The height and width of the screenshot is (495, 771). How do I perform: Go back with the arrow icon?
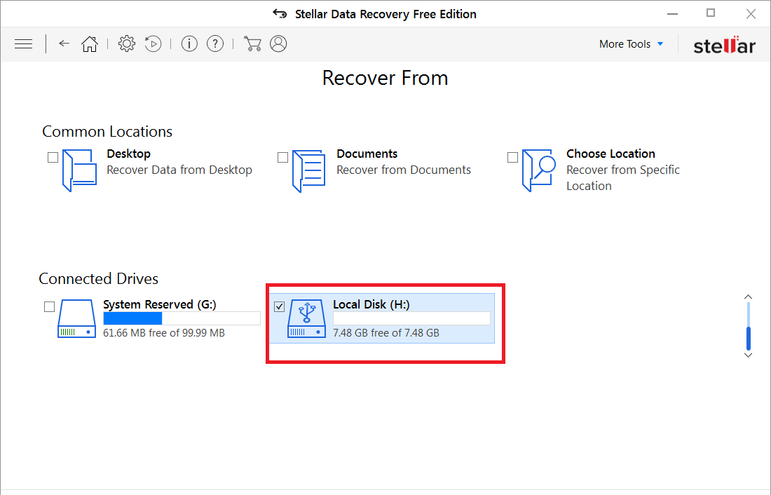tap(64, 43)
